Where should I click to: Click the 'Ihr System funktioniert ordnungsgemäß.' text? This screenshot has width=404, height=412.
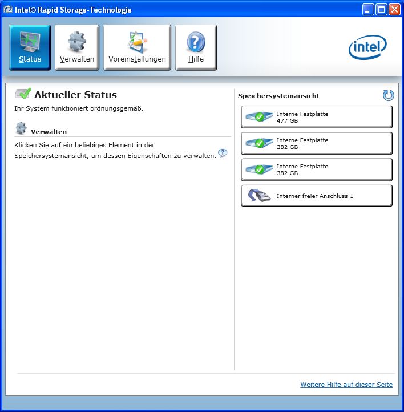pyautogui.click(x=79, y=108)
